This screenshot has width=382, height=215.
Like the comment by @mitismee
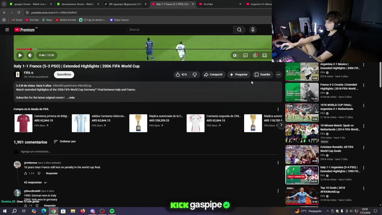(x=26, y=173)
